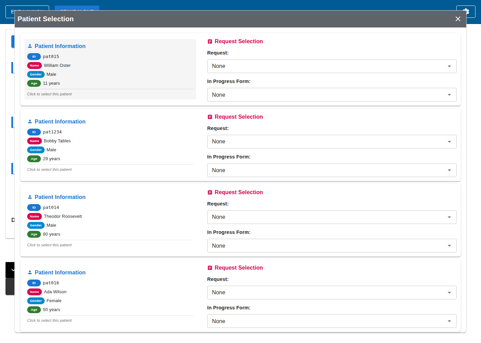Viewport: 481px width, 343px height.
Task: Open the settings gear behind the dialog
Action: click(x=466, y=11)
